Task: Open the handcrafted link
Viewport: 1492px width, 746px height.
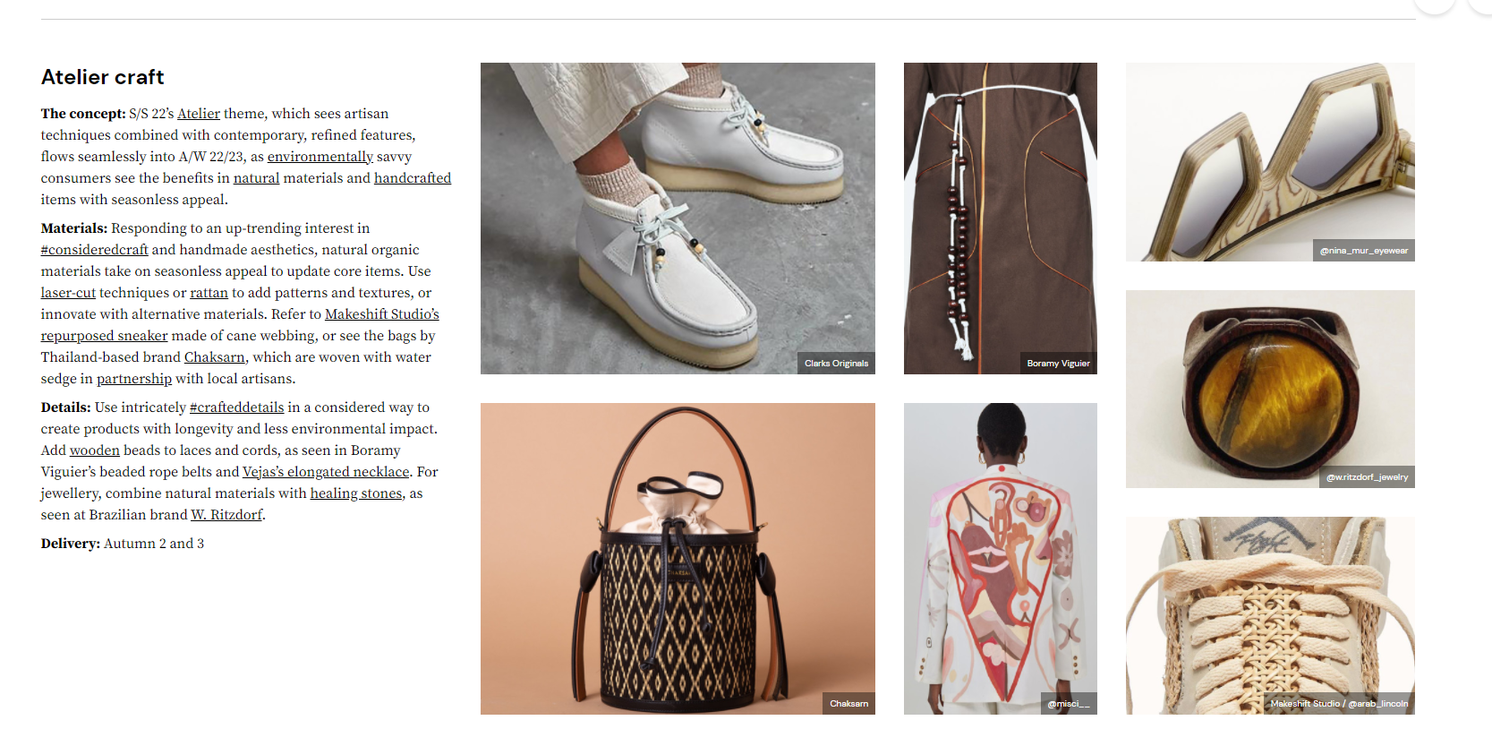Action: point(413,178)
